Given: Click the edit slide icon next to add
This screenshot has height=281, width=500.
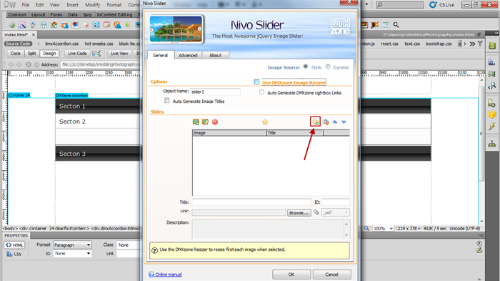Looking at the screenshot, I should [206, 122].
